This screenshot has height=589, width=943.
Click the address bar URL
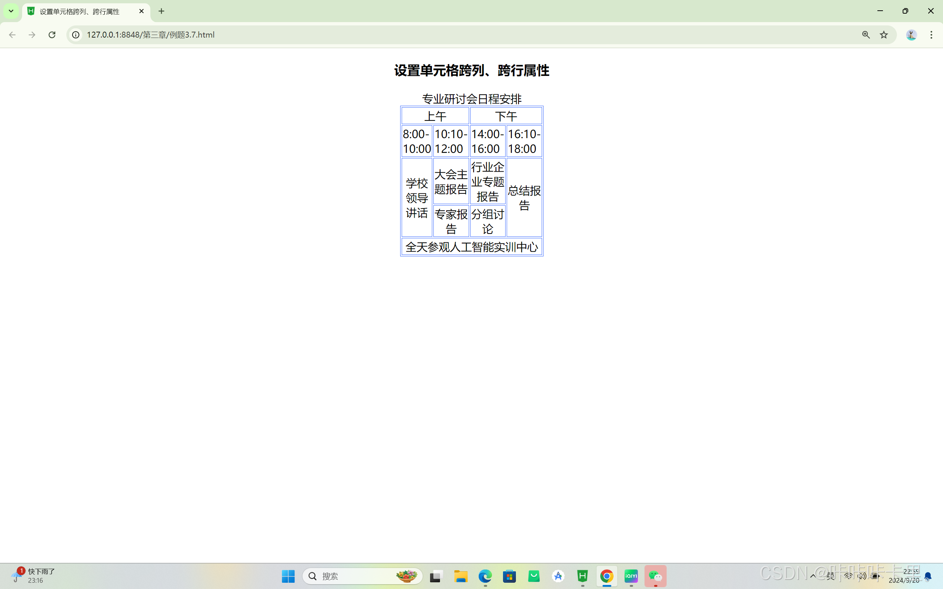point(150,35)
